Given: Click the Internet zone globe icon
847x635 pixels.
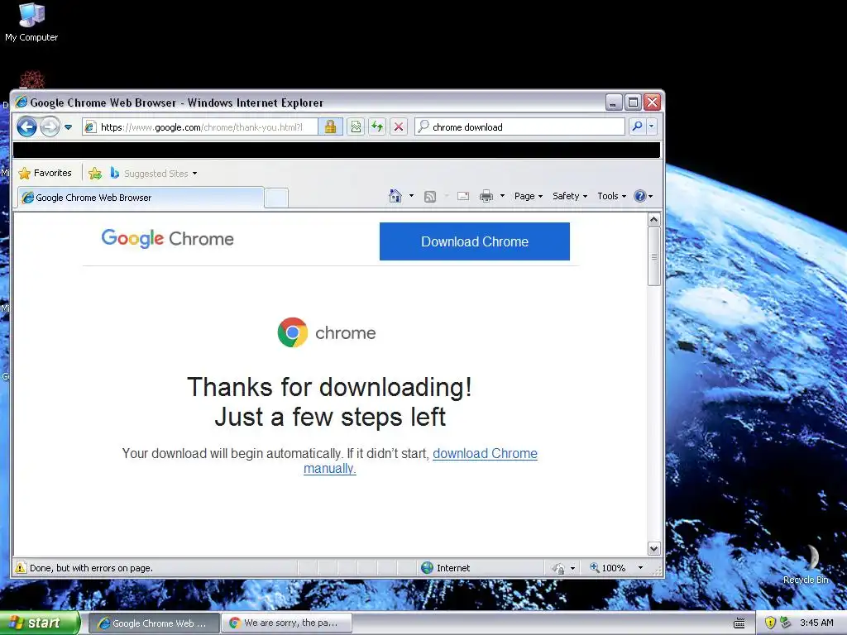Looking at the screenshot, I should coord(427,567).
